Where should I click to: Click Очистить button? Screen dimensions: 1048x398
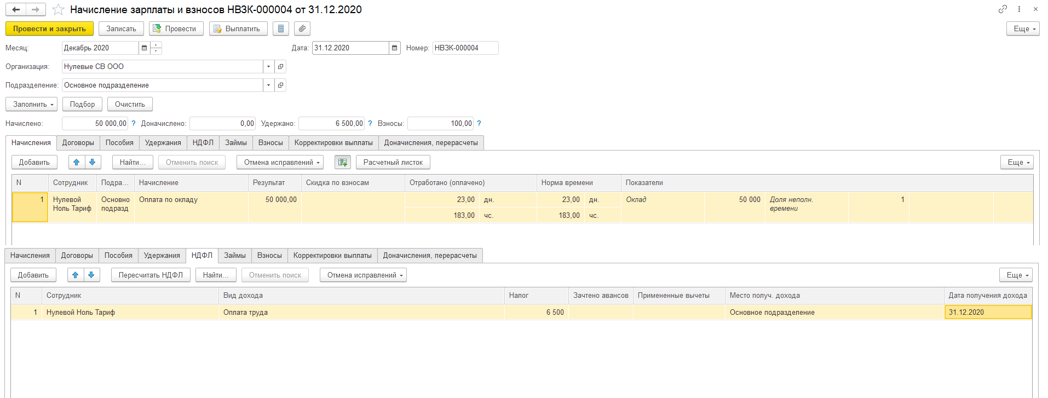click(x=130, y=104)
